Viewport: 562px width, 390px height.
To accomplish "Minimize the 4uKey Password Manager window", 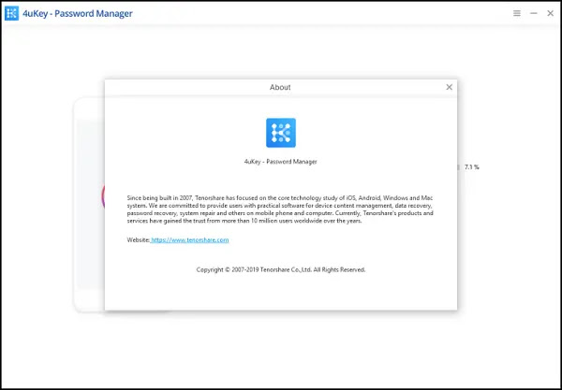I will 534,13.
